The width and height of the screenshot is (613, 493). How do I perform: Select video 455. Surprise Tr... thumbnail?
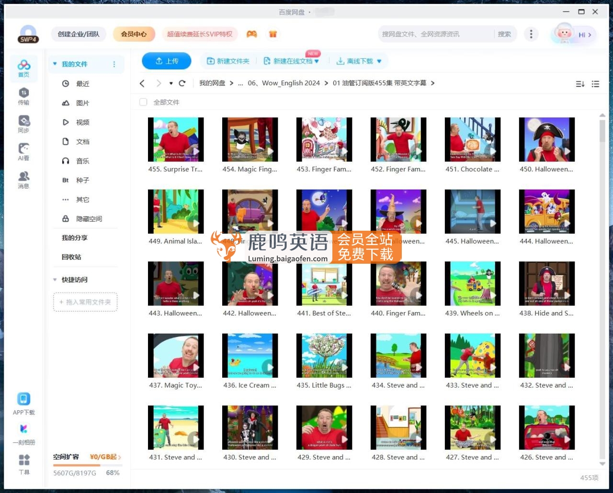[x=176, y=139]
